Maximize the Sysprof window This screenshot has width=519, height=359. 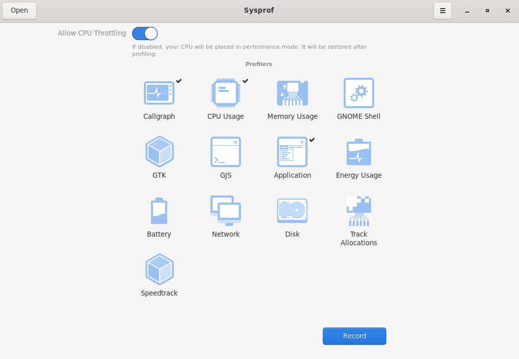[487, 11]
